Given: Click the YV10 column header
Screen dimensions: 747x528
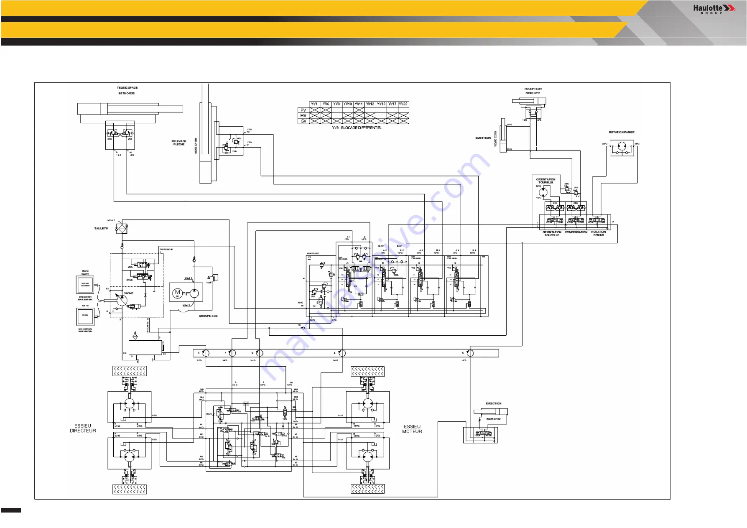Looking at the screenshot, I should click(x=347, y=104).
